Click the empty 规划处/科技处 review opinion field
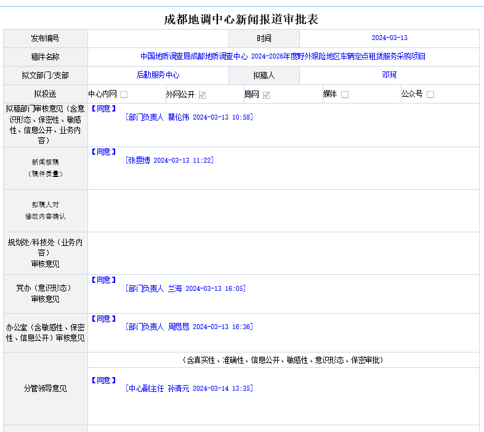The width and height of the screenshot is (484, 432). point(283,253)
